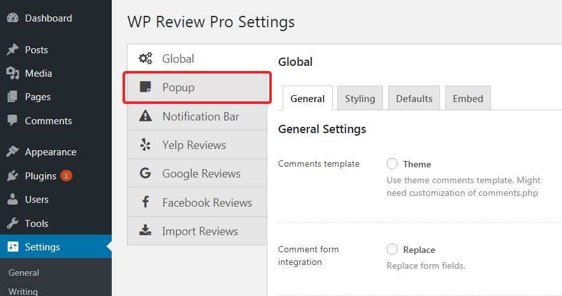Click the 'Comment form integration' field label
Viewport: 562px width, 296px height.
point(308,255)
